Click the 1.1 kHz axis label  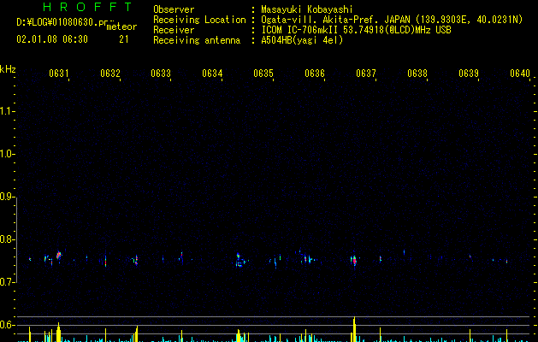[x=7, y=111]
